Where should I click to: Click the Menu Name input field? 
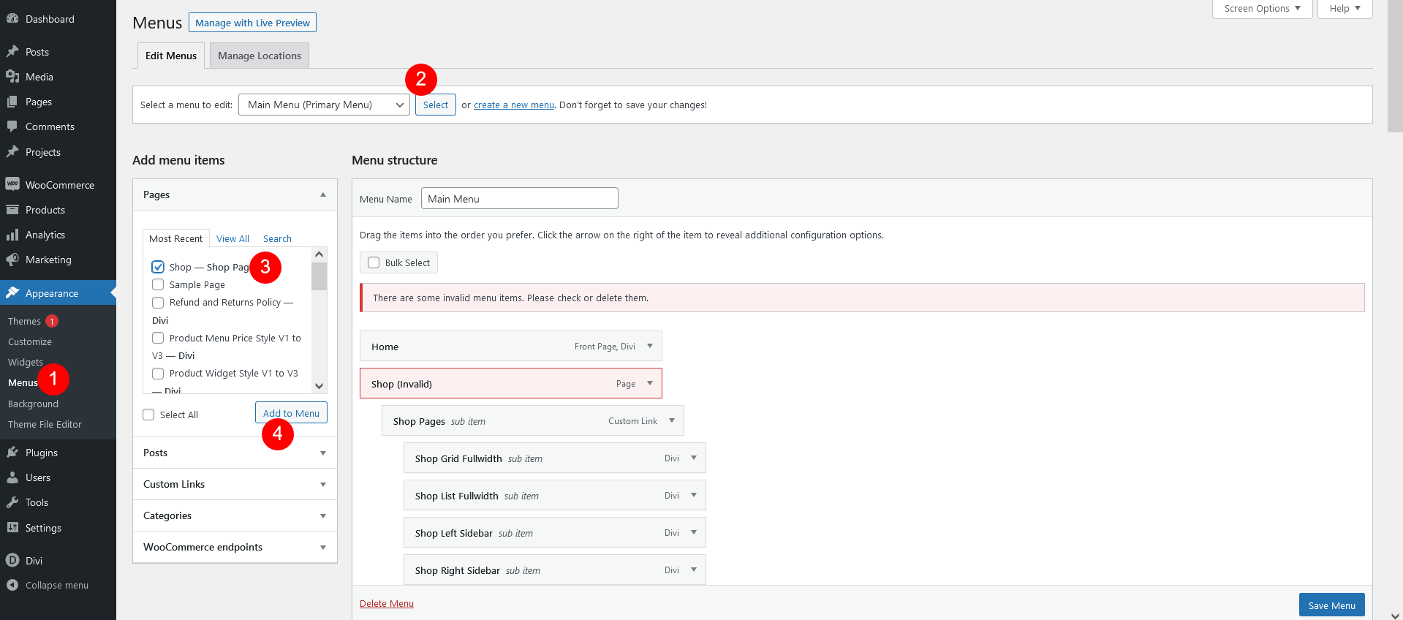click(x=520, y=198)
